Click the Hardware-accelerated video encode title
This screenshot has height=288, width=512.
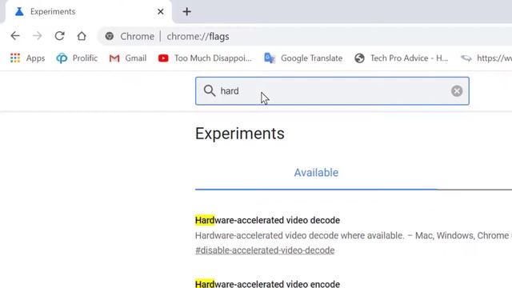coord(267,284)
